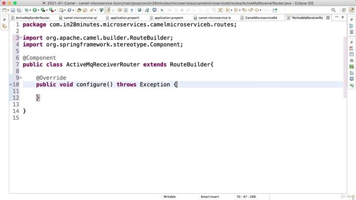Expand the Run configurations dropdown arrow
Image resolution: width=356 pixels, height=200 pixels.
(38, 10)
